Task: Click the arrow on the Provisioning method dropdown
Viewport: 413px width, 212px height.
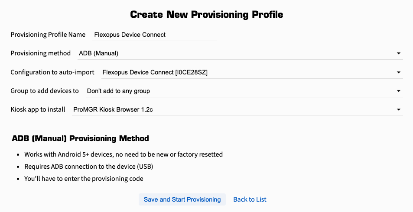Action: click(398, 53)
